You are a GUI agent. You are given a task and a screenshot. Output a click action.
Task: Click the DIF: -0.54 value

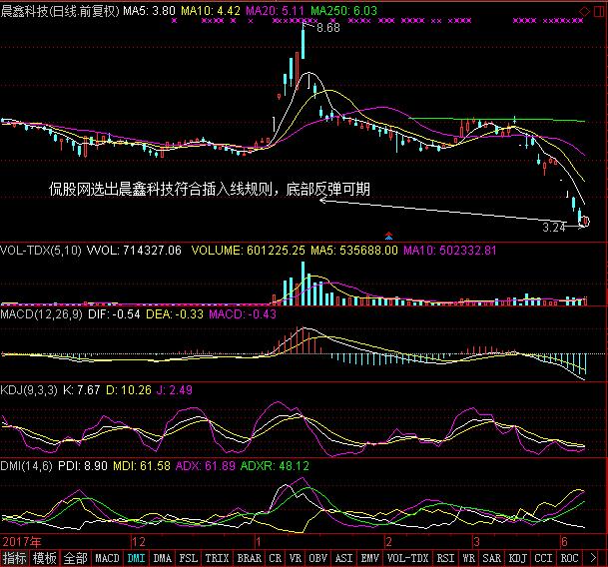point(114,313)
